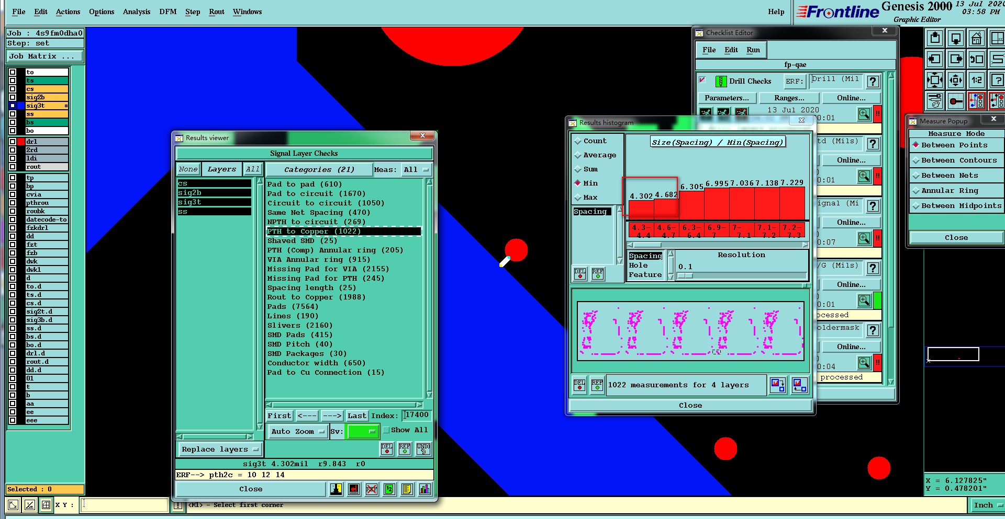Image resolution: width=1005 pixels, height=519 pixels.
Task: Click the Home view icon
Action: [977, 38]
